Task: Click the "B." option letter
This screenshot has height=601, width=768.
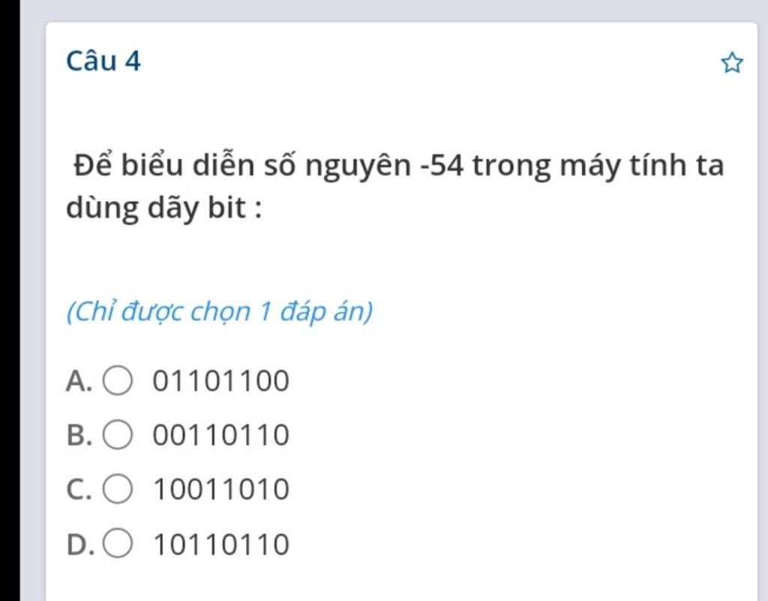Action: point(79,435)
